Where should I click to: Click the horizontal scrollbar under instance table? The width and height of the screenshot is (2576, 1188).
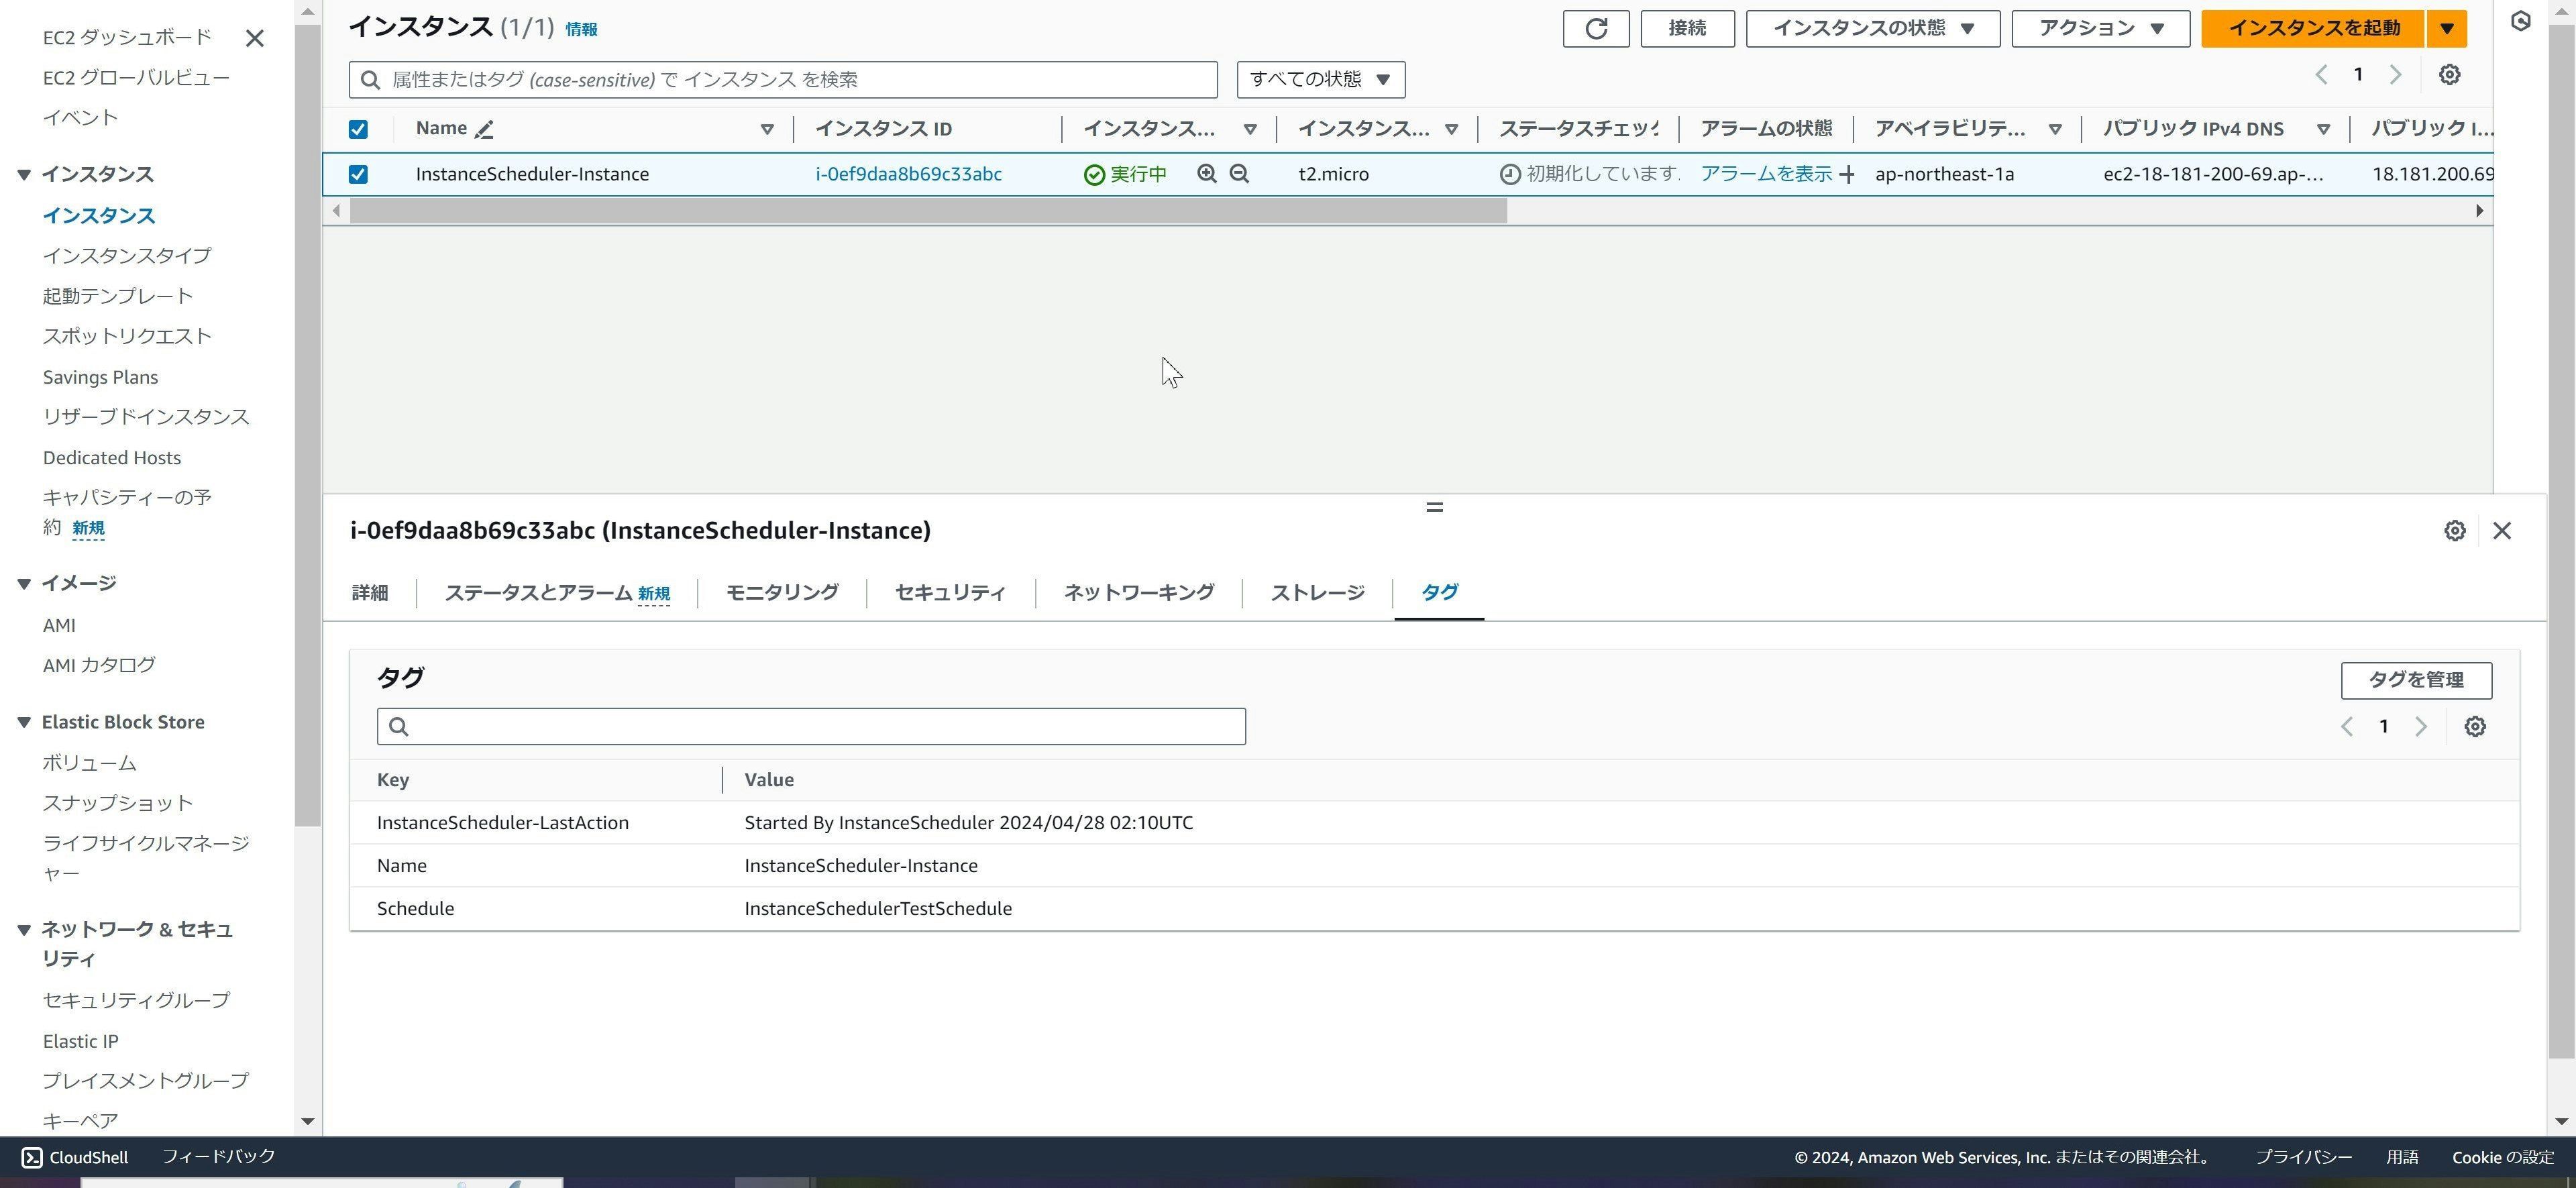tap(927, 211)
